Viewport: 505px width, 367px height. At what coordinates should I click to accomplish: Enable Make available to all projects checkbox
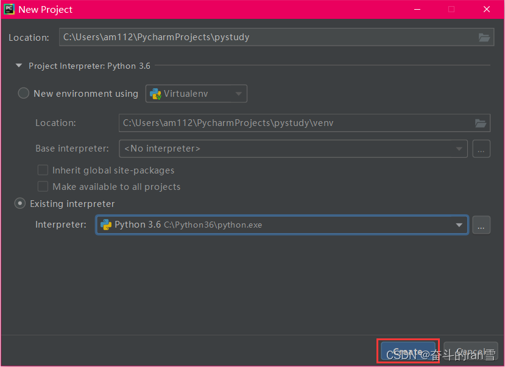point(43,187)
